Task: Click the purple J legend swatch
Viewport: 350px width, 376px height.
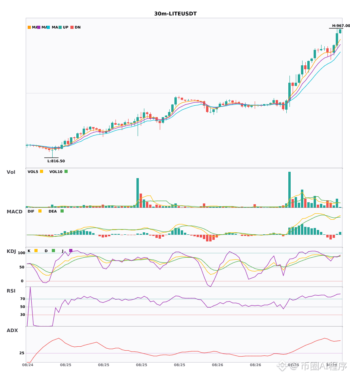Action: coord(71,251)
